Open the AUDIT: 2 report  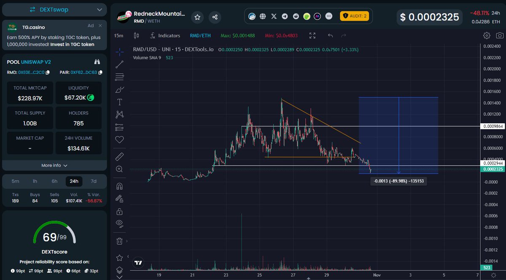tap(355, 16)
